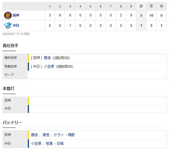This screenshot has height=150, width=169.
Task: Click the Hanshin Tigers team logo
Action: [x=8, y=15]
